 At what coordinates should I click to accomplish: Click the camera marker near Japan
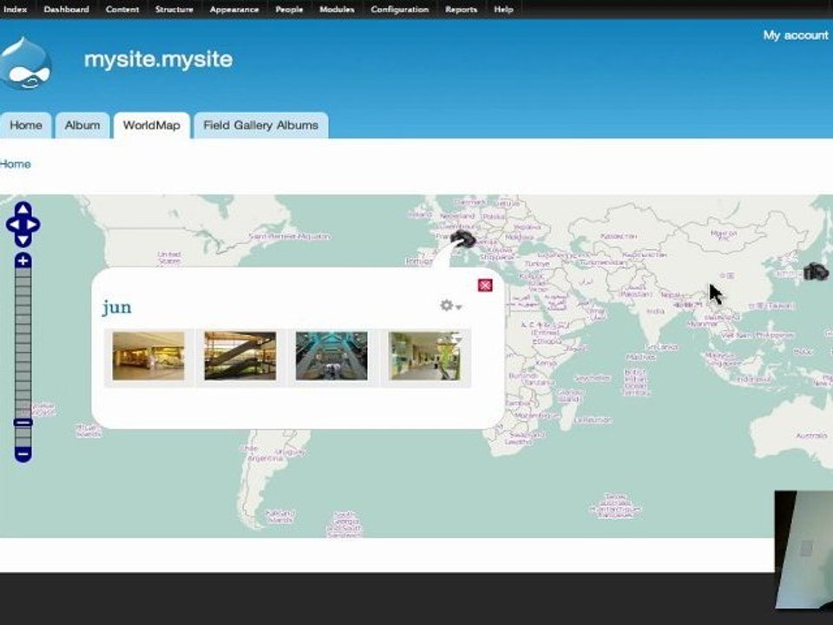(816, 272)
